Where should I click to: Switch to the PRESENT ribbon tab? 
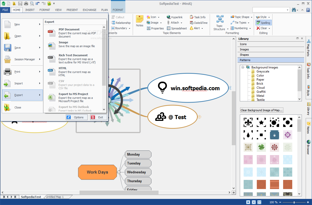pos(72,10)
